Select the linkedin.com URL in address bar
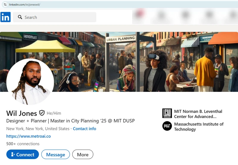The image size is (238, 165). point(24,5)
